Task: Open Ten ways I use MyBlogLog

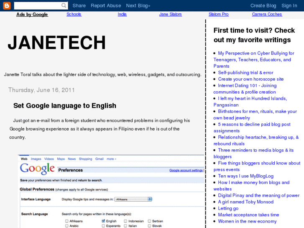Action: point(245,176)
